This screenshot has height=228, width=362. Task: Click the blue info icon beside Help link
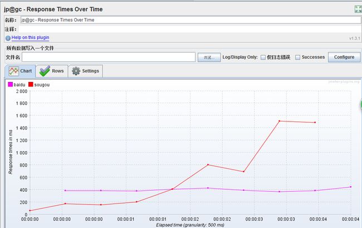[8, 38]
